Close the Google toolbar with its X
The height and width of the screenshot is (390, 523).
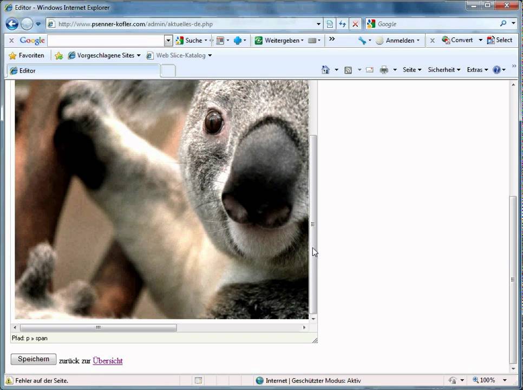12,41
